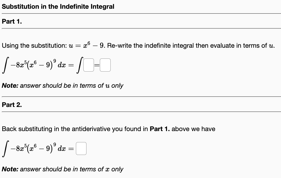The height and width of the screenshot is (178, 281).
Task: Click the horizontal divider below the page title
Action: [140, 13]
